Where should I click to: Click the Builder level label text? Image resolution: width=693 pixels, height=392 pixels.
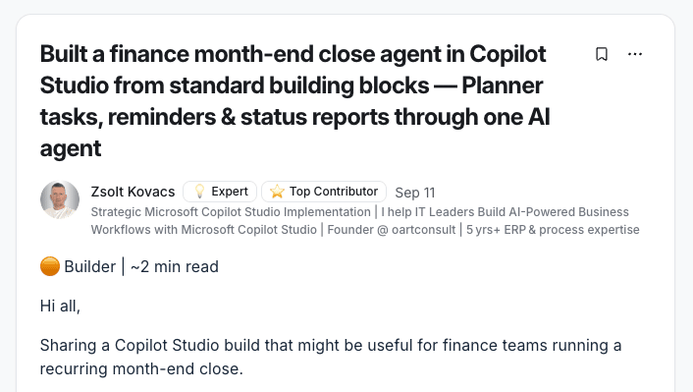tap(90, 267)
